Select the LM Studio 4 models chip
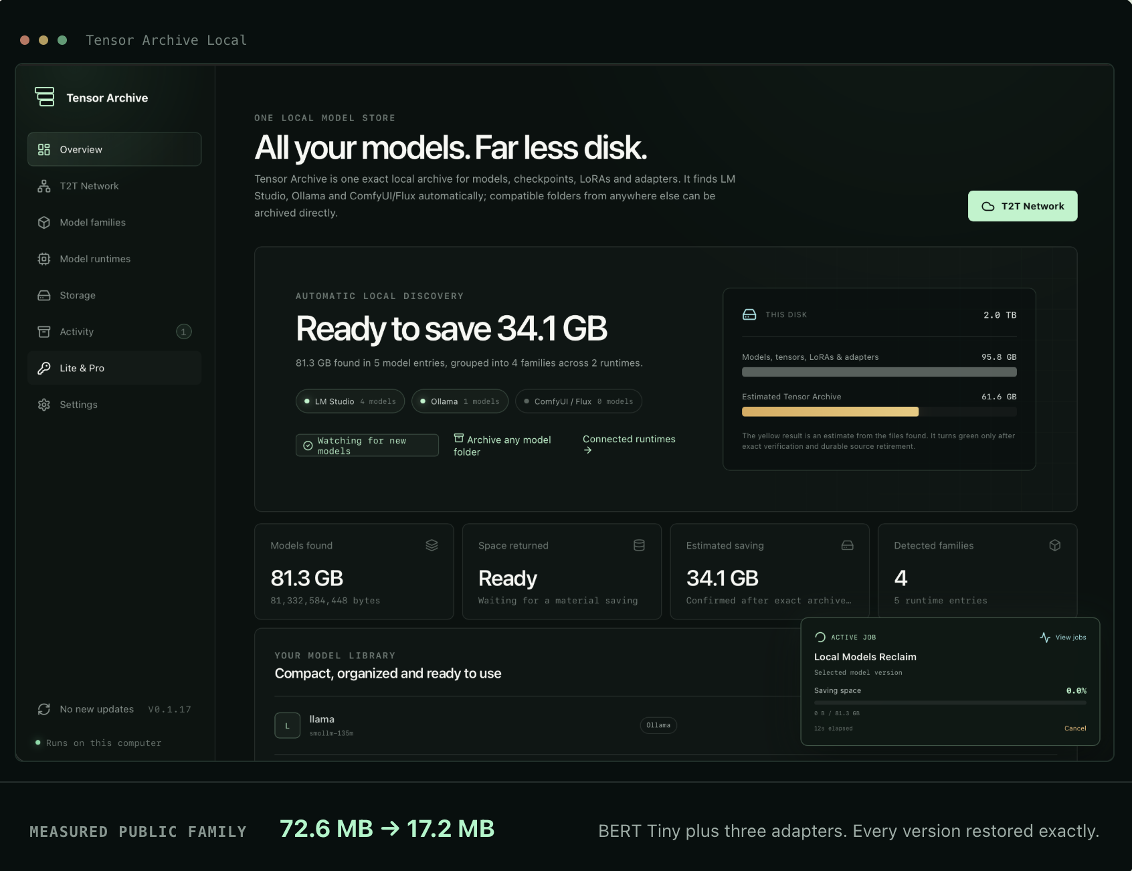 (350, 401)
